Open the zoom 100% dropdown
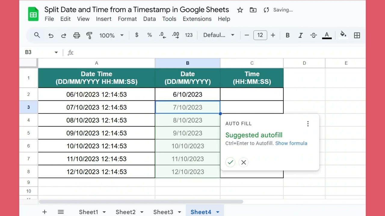The image size is (385, 216). (x=112, y=35)
